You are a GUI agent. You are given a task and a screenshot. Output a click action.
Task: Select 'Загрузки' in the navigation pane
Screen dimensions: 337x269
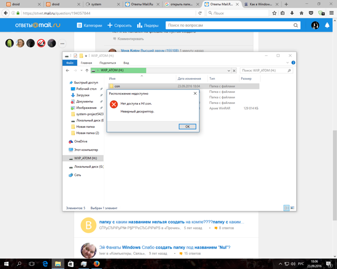coord(83,95)
